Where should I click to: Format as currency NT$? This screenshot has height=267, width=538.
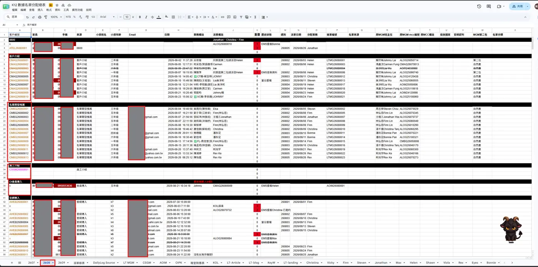coord(68,17)
